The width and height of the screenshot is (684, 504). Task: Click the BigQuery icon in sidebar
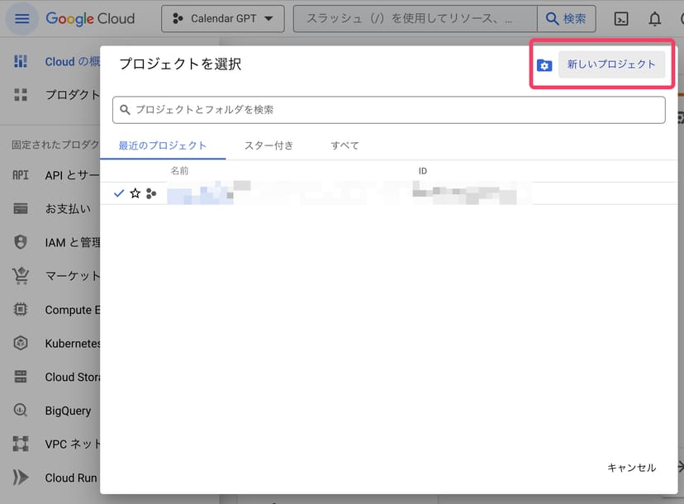click(21, 411)
